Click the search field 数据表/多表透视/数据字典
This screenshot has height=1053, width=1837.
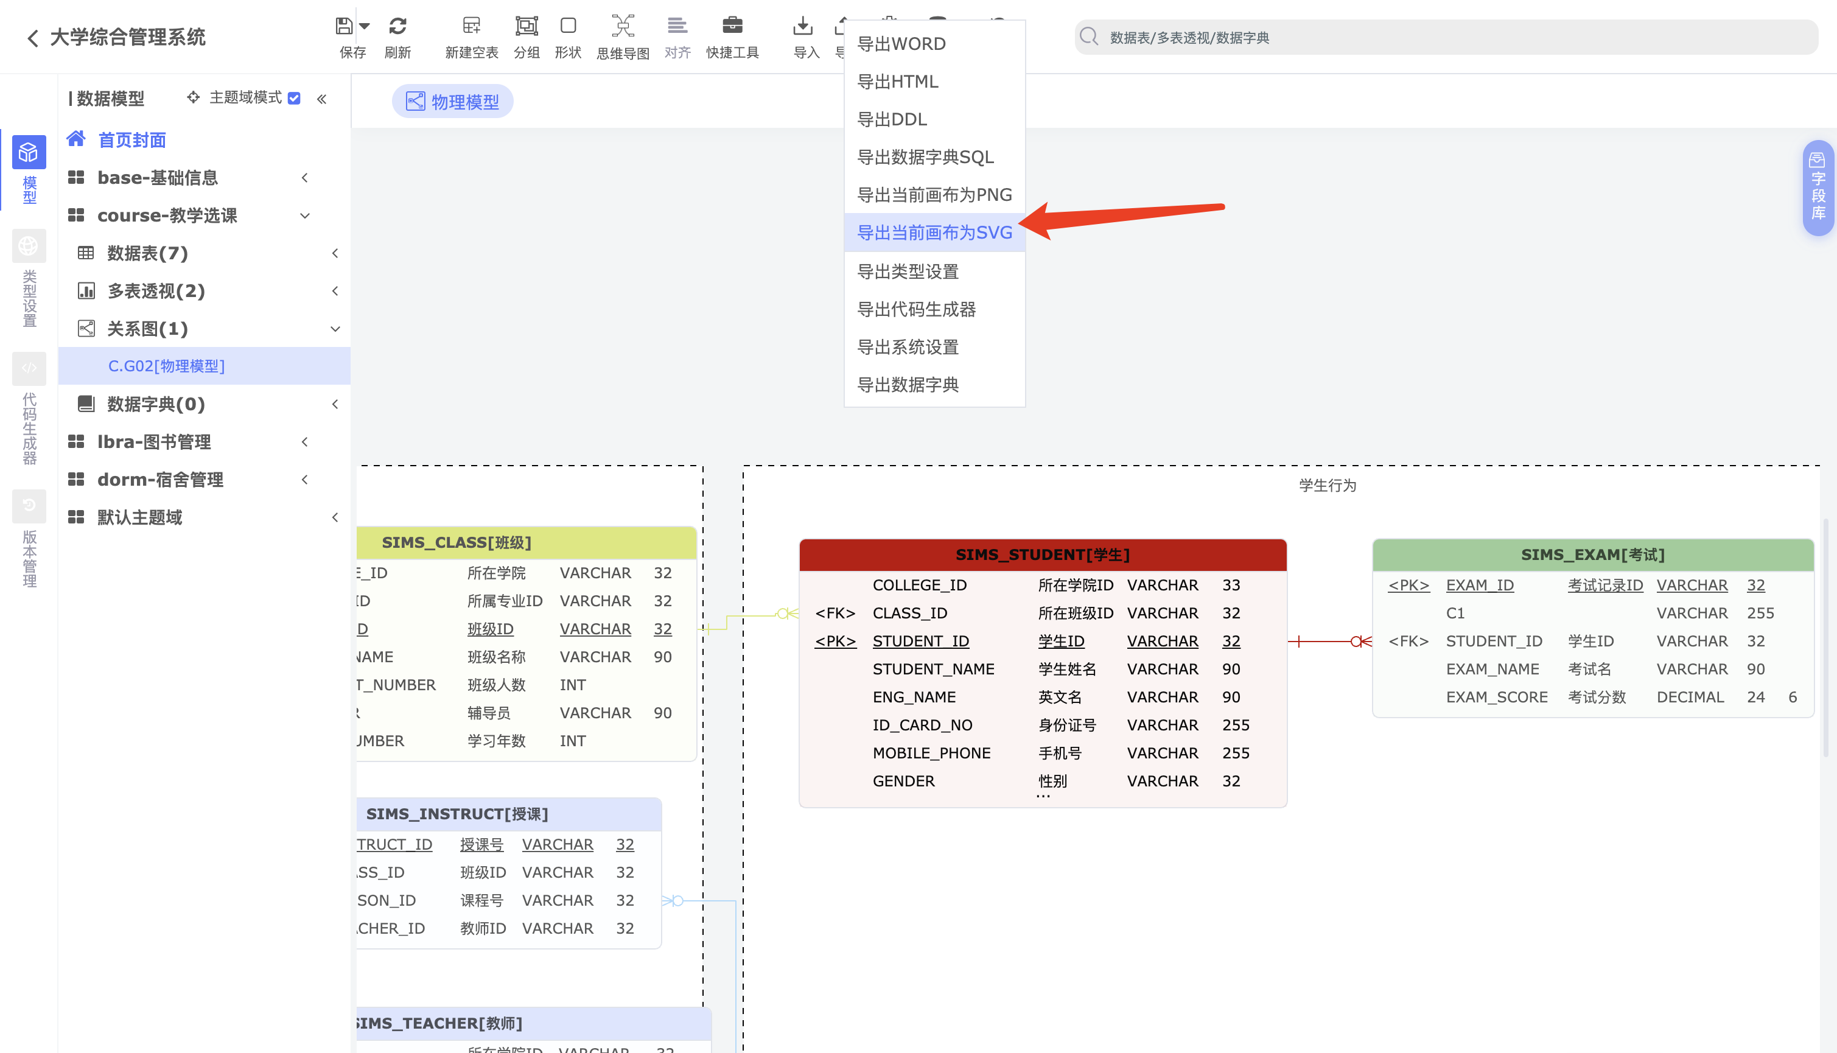coord(1446,37)
